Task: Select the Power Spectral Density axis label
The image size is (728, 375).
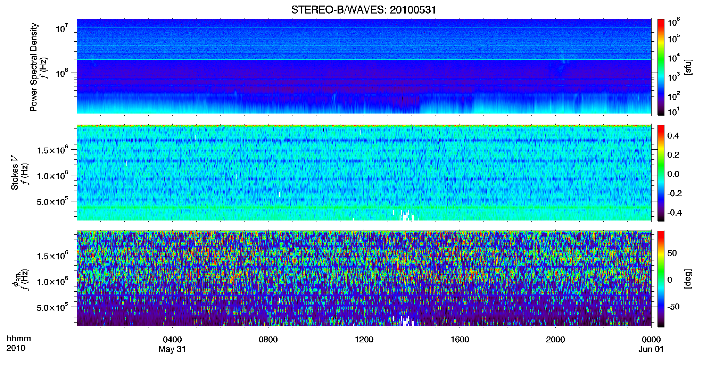Action: 34,67
